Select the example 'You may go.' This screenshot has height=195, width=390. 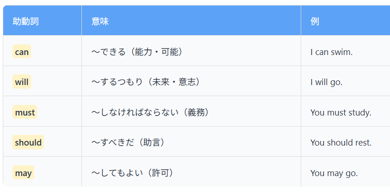334,173
